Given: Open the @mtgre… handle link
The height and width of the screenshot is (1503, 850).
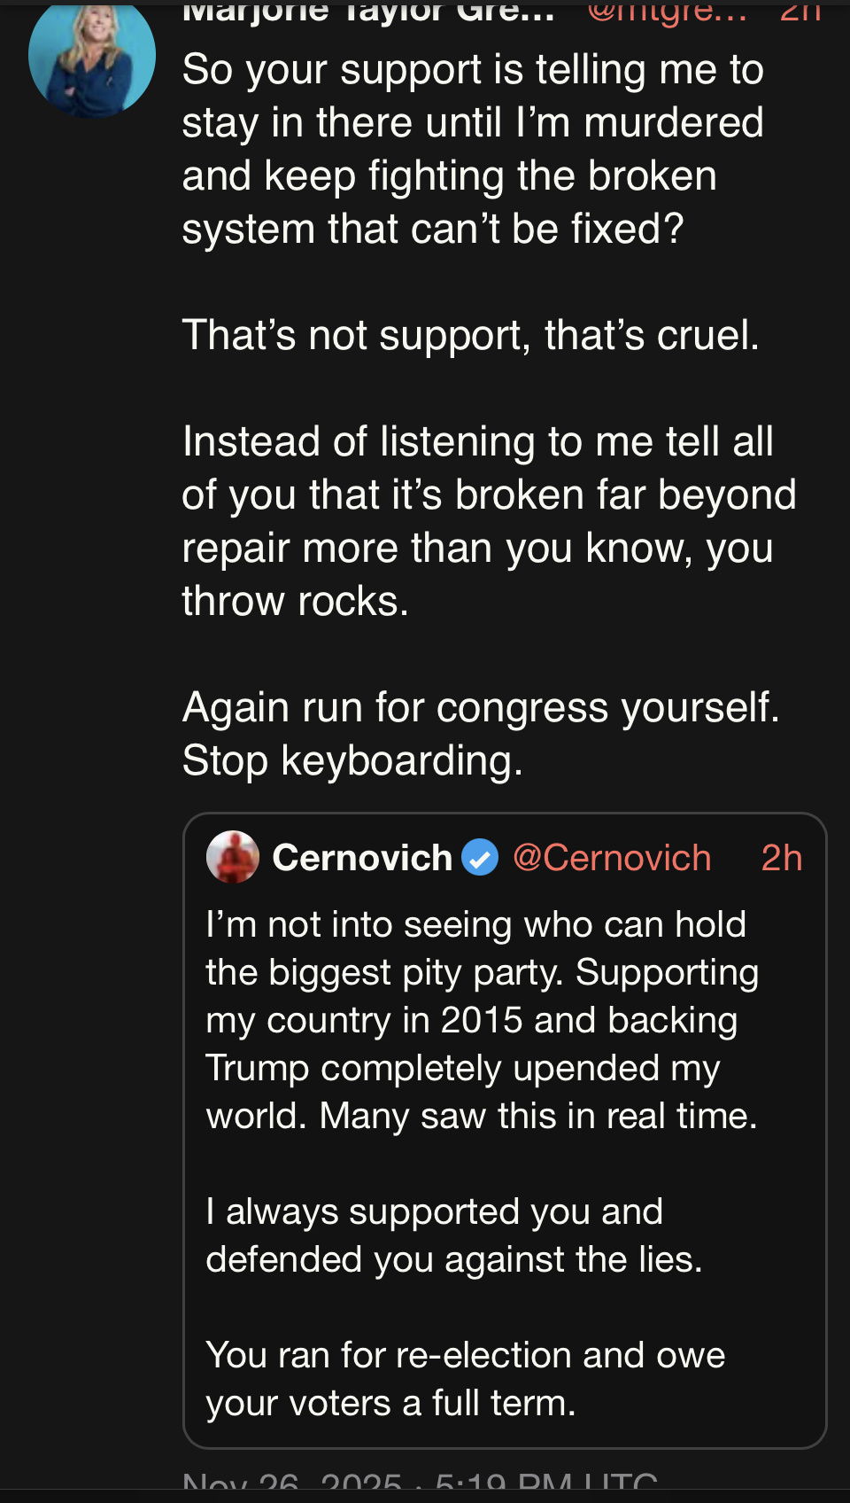Looking at the screenshot, I should click(x=667, y=11).
